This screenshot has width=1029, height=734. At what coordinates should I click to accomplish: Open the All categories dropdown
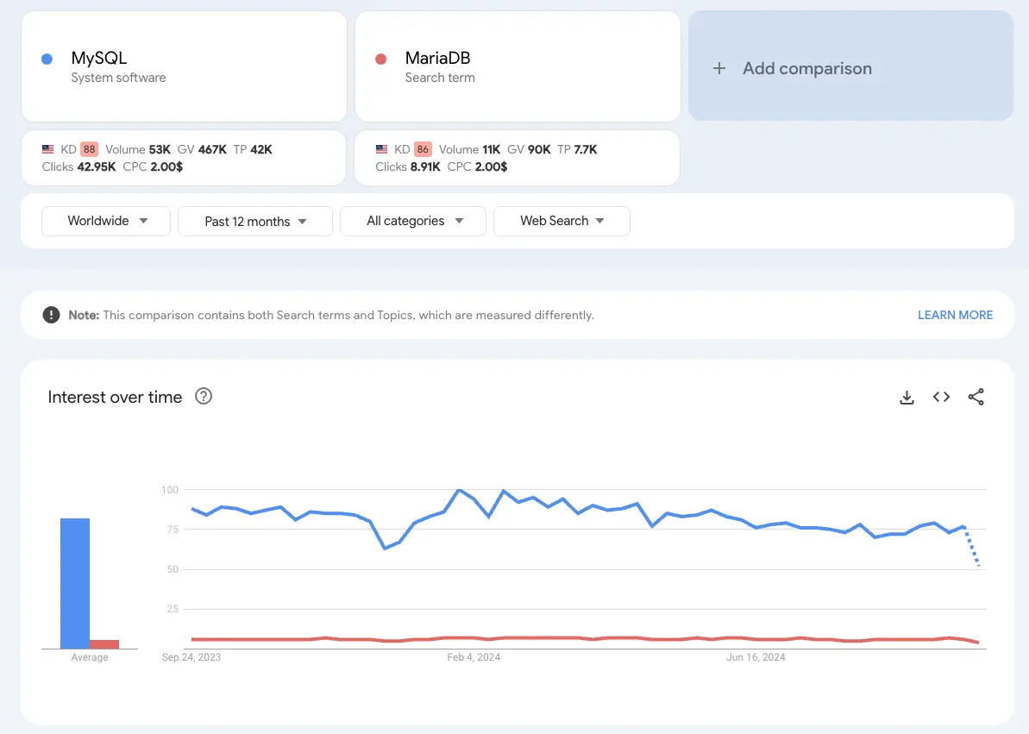(412, 221)
